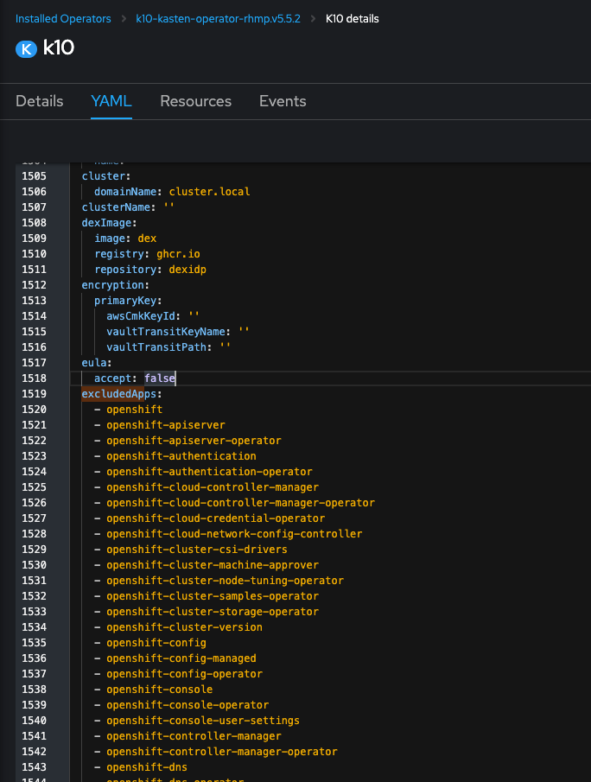
Task: Click the cluster.local value
Action: tap(209, 192)
